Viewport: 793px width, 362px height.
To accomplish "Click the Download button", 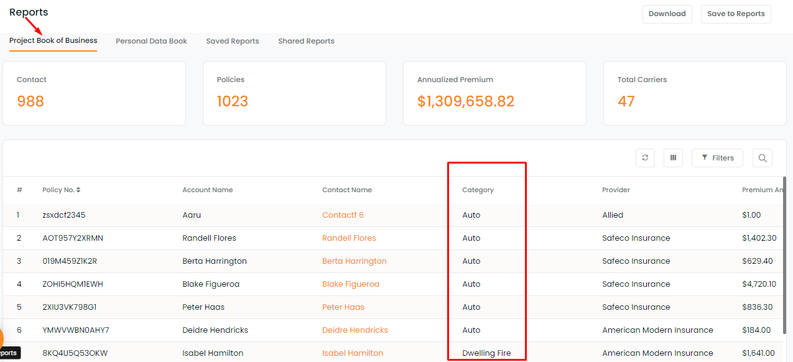I will [667, 14].
